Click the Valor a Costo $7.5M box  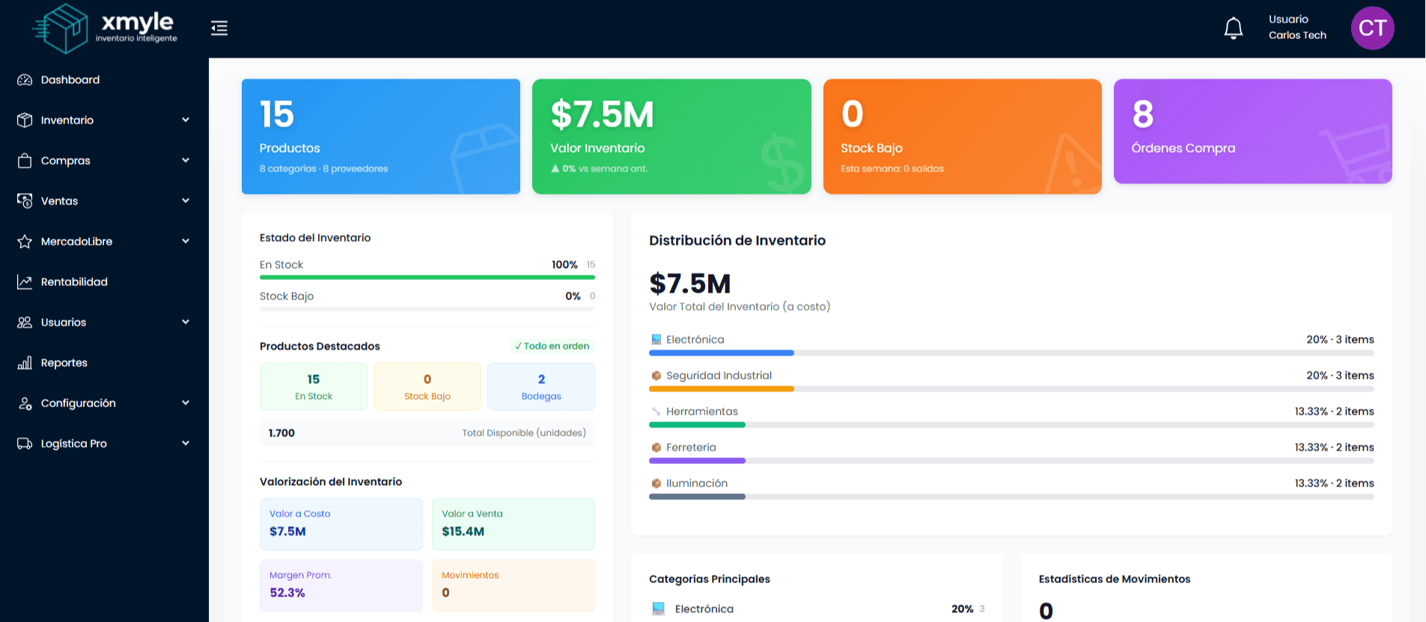pyautogui.click(x=341, y=525)
